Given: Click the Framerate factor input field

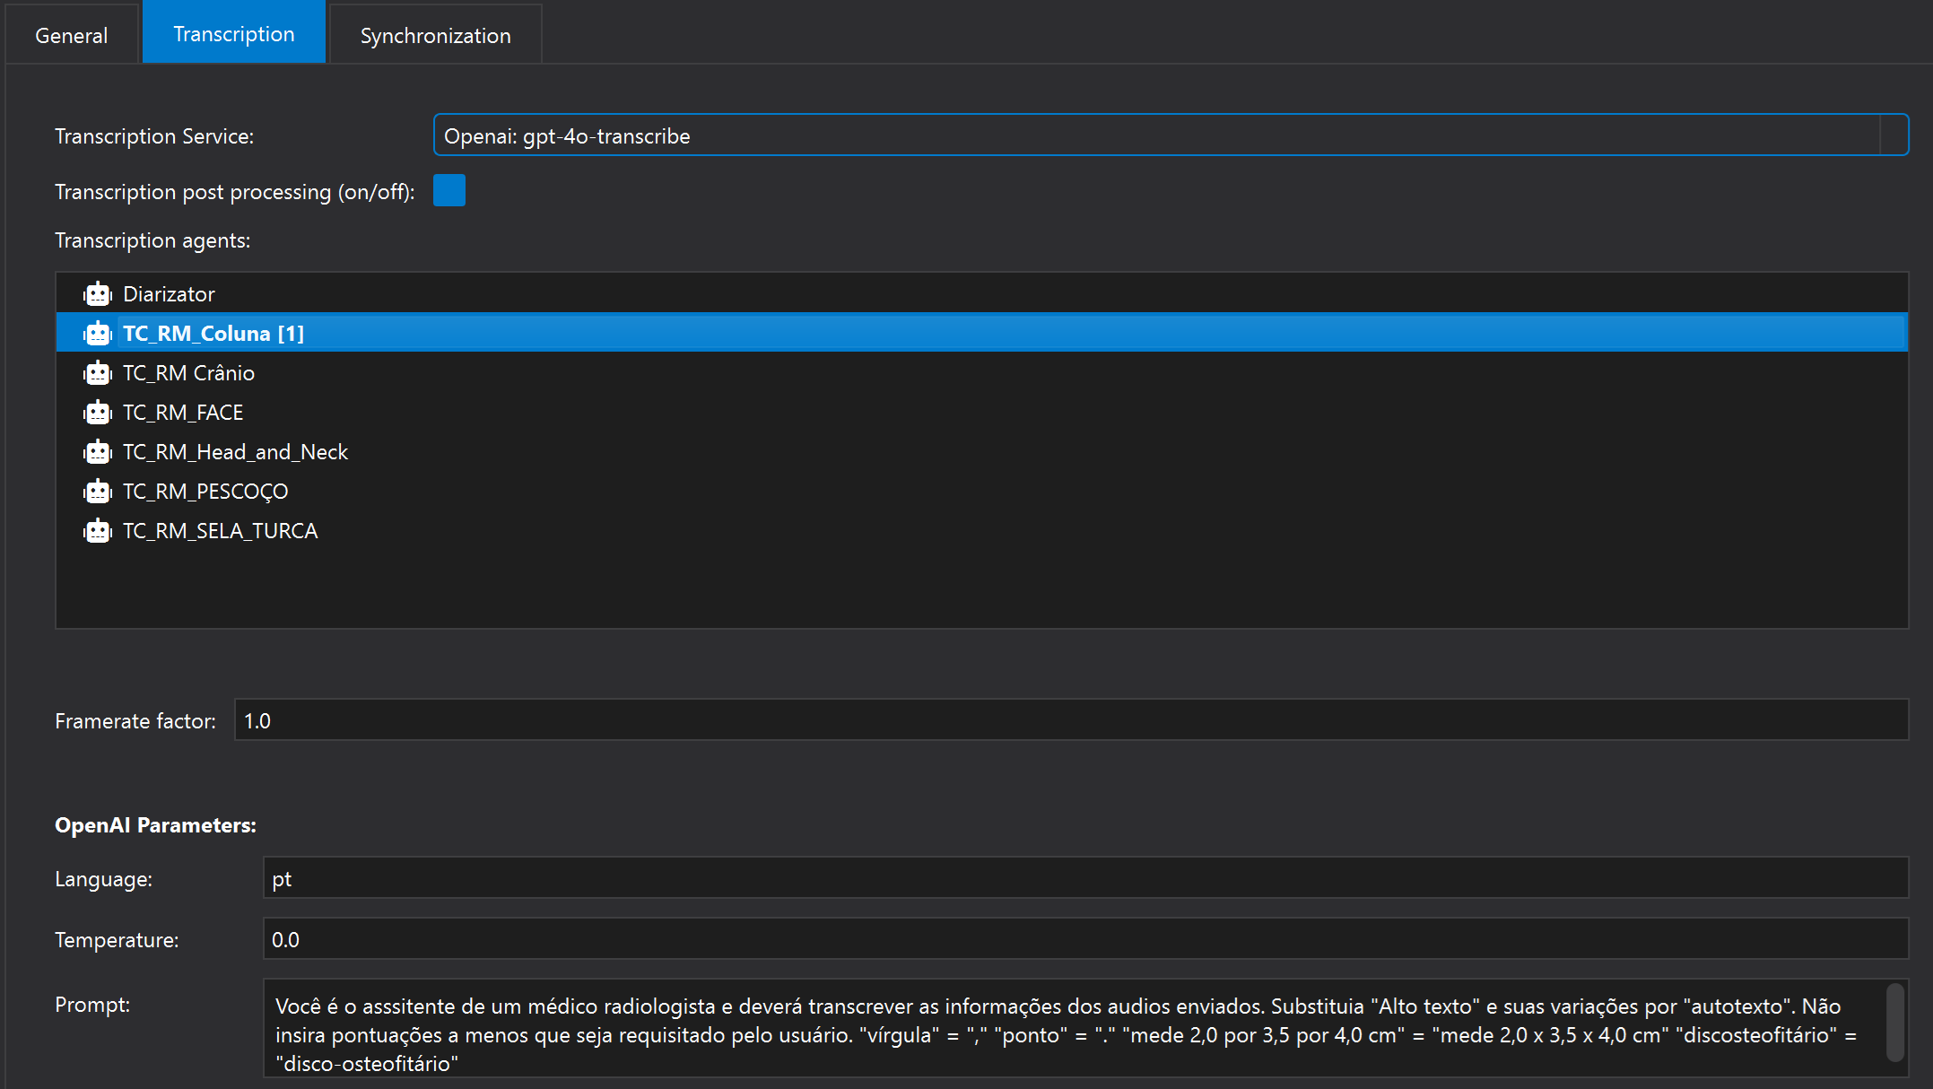Looking at the screenshot, I should (1071, 720).
